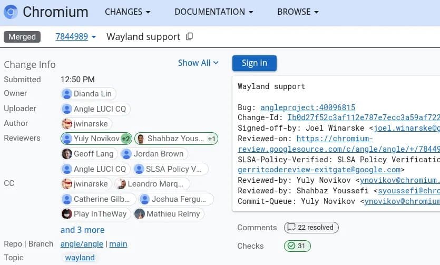The image size is (440, 265).
Task: Click the +2 vote badge on Yuly Novikov
Action: (x=126, y=139)
